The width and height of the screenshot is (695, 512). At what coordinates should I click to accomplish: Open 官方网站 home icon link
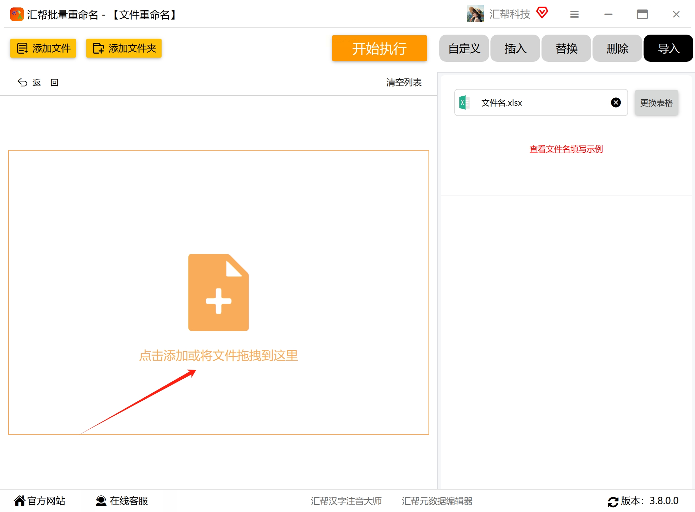(19, 501)
